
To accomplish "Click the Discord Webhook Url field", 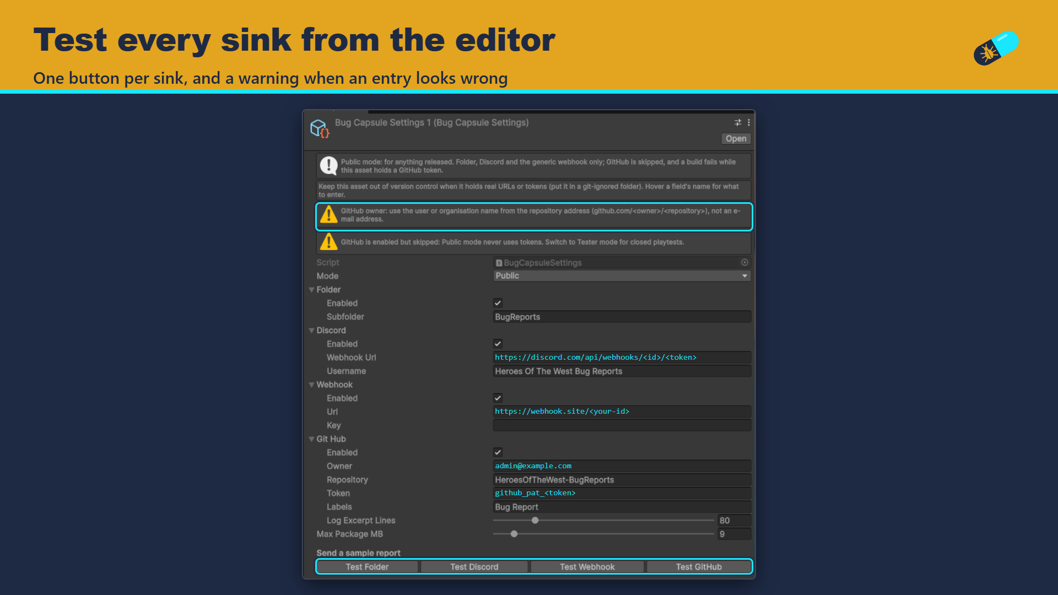I will 622,358.
